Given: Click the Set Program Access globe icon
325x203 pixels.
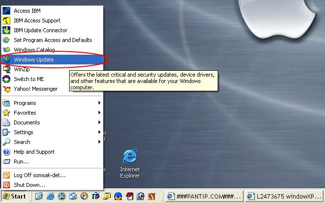Looking at the screenshot, I should pyautogui.click(x=6, y=40).
